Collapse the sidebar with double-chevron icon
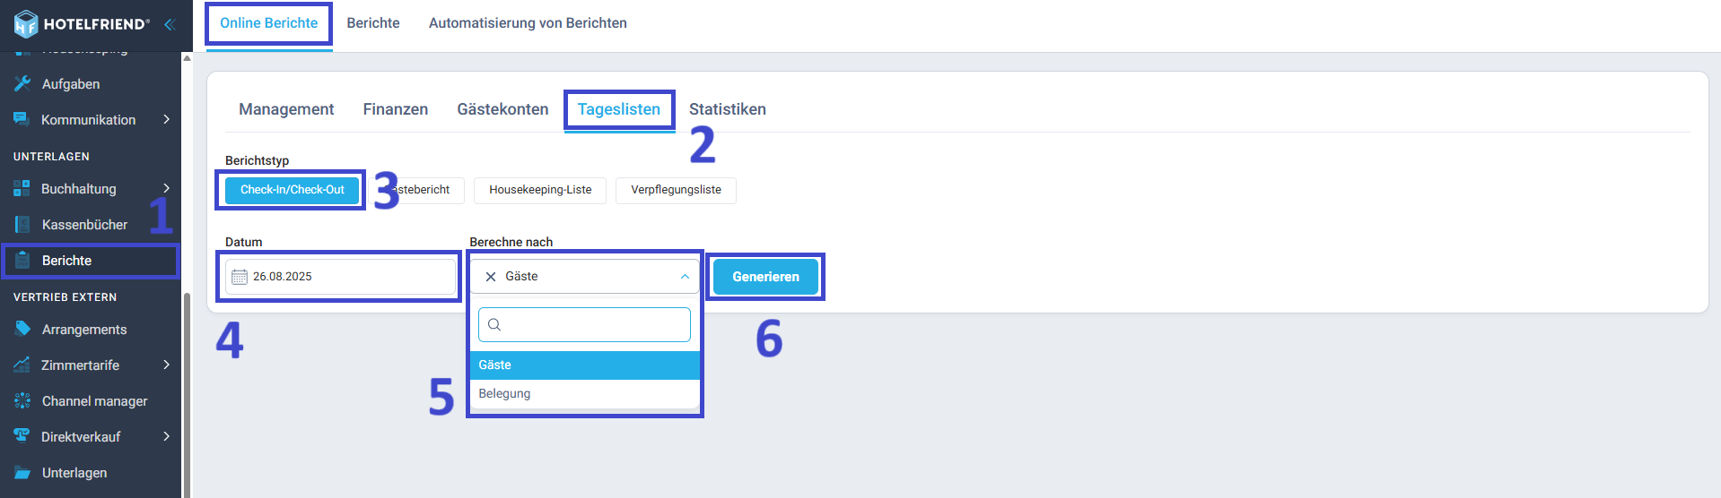 170,24
